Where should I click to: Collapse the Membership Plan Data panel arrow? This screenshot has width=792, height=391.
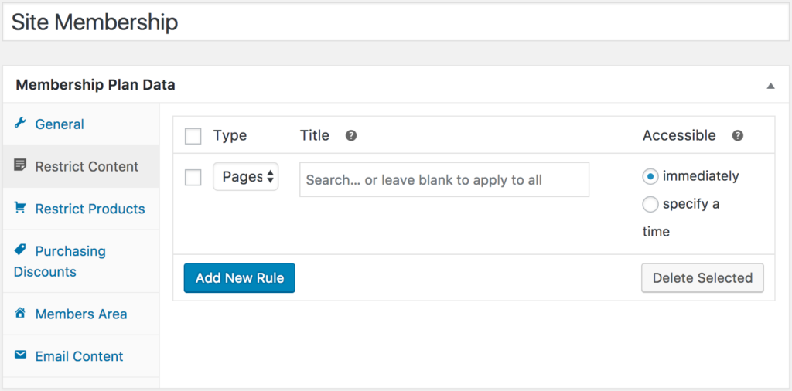(x=770, y=86)
